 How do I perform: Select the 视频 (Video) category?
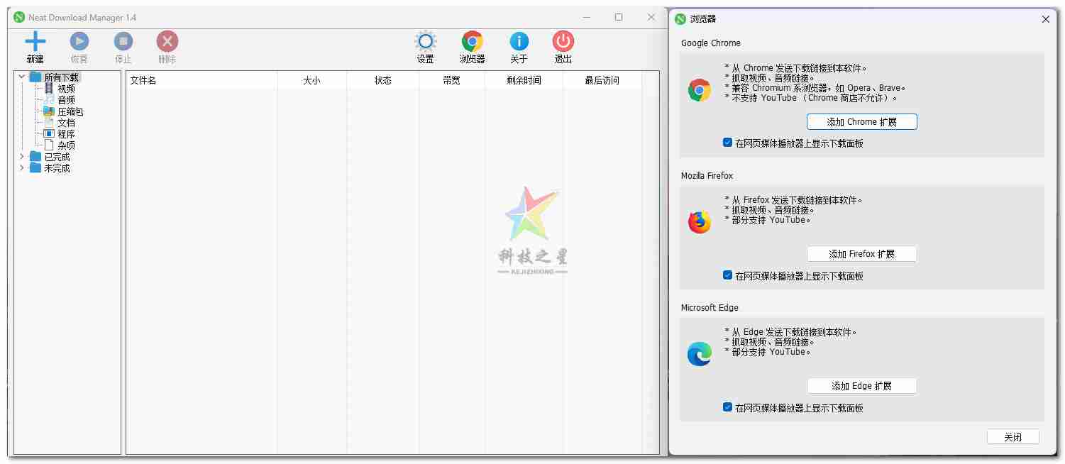66,88
